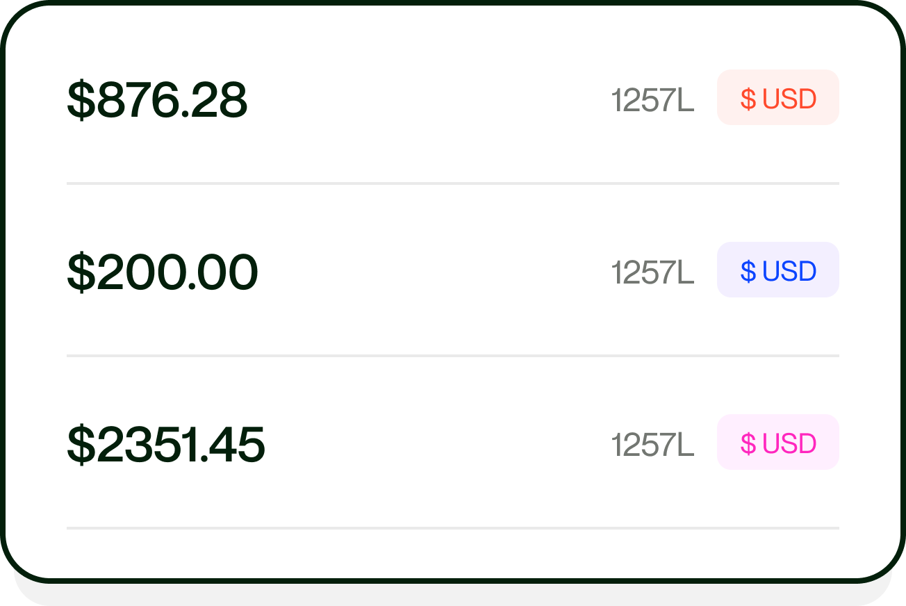Click the red USD currency badge
Screen dimensions: 906x606
click(777, 98)
